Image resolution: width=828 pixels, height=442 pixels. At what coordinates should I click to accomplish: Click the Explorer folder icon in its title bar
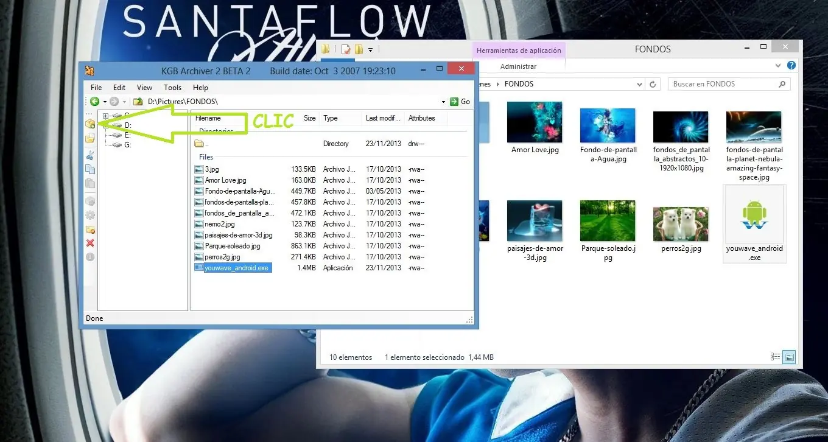(x=326, y=49)
